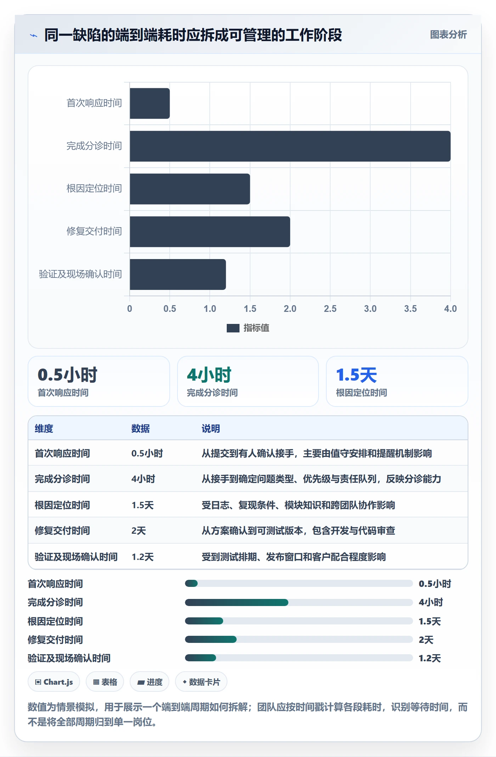Click the 首次响应时间 bar in the chart
The image size is (496, 757).
(x=150, y=103)
